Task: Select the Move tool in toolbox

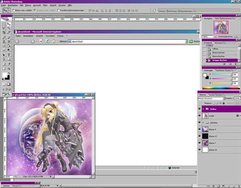Action: tap(9, 24)
